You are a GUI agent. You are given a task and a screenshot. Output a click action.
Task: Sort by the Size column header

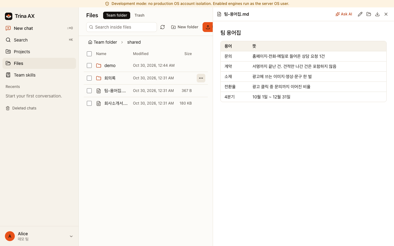tap(188, 54)
